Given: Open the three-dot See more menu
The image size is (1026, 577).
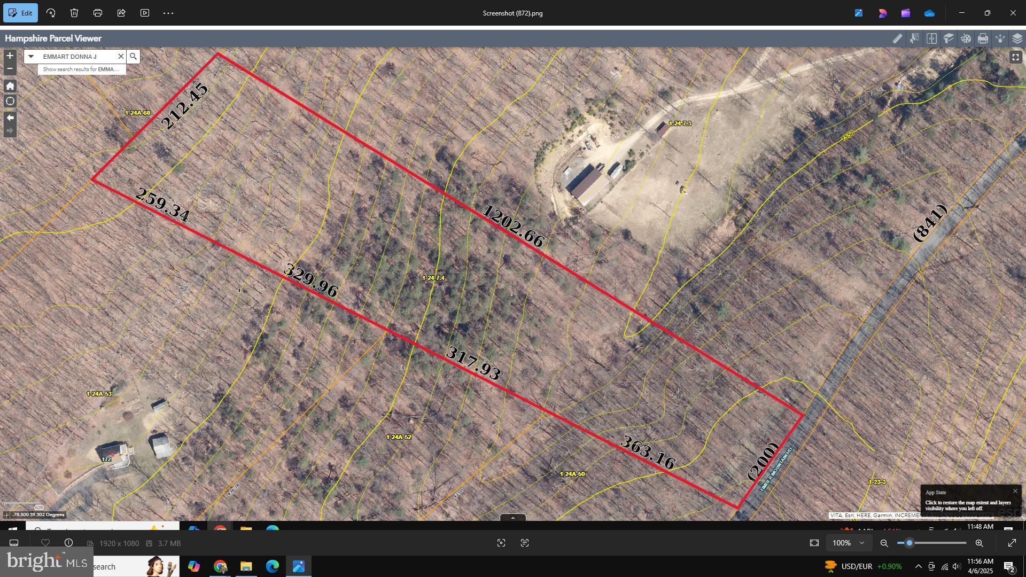Looking at the screenshot, I should click(x=168, y=13).
